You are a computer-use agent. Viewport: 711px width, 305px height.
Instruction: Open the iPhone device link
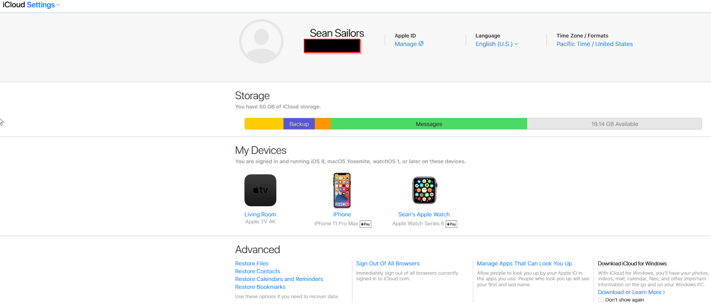342,214
